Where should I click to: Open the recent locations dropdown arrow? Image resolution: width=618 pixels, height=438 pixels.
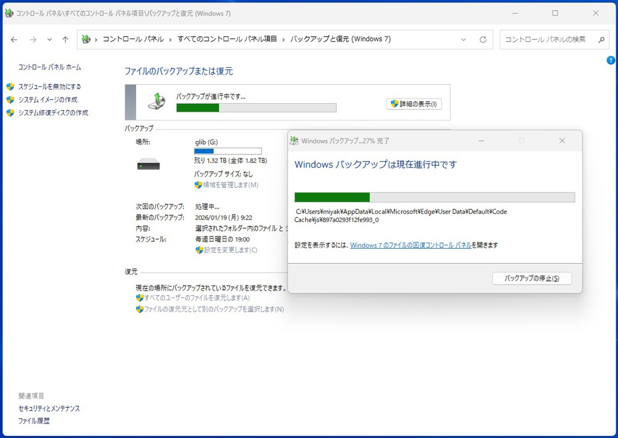50,39
